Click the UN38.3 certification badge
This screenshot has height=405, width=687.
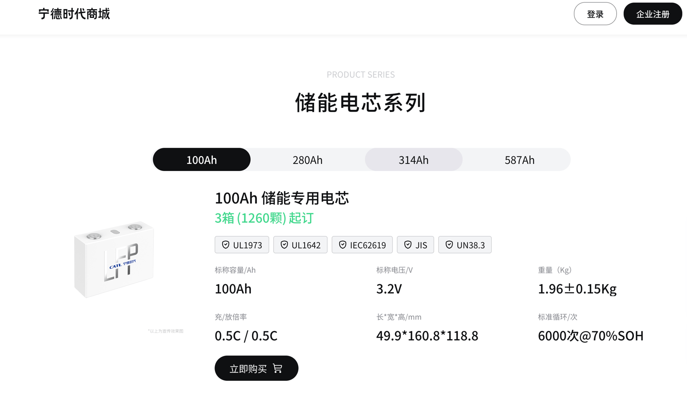click(465, 245)
